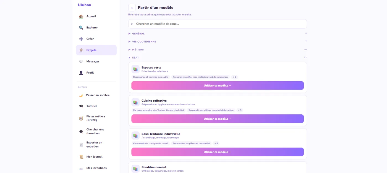Click the Reconnaître et nommer mes outils tag
This screenshot has width=387, height=173.
pyautogui.click(x=151, y=77)
